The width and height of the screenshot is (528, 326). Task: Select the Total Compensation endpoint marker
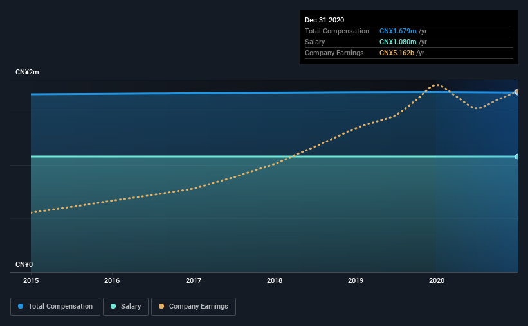[x=516, y=92]
